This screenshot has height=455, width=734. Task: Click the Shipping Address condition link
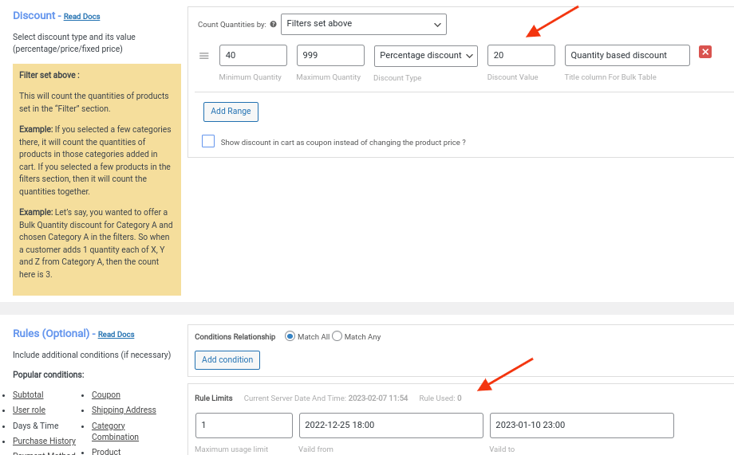pyautogui.click(x=124, y=410)
